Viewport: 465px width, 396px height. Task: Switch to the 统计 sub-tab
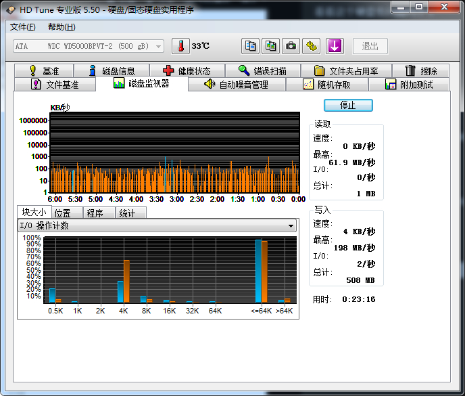127,213
